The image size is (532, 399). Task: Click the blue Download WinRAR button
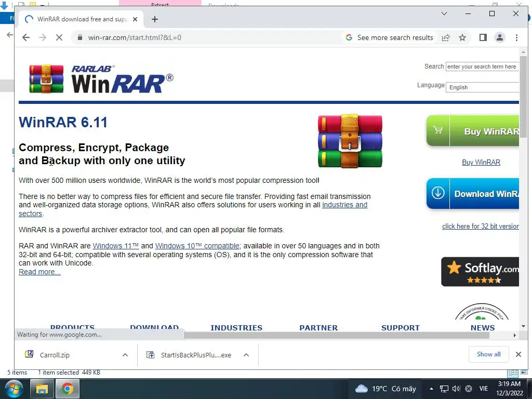[473, 194]
